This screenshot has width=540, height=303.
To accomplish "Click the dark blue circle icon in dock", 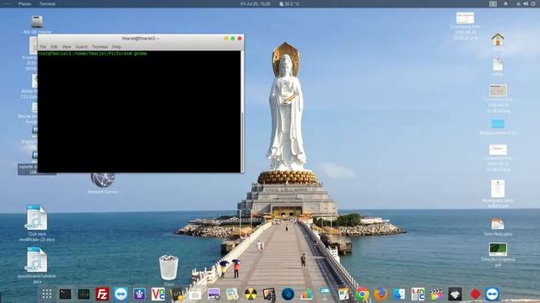I will click(288, 295).
